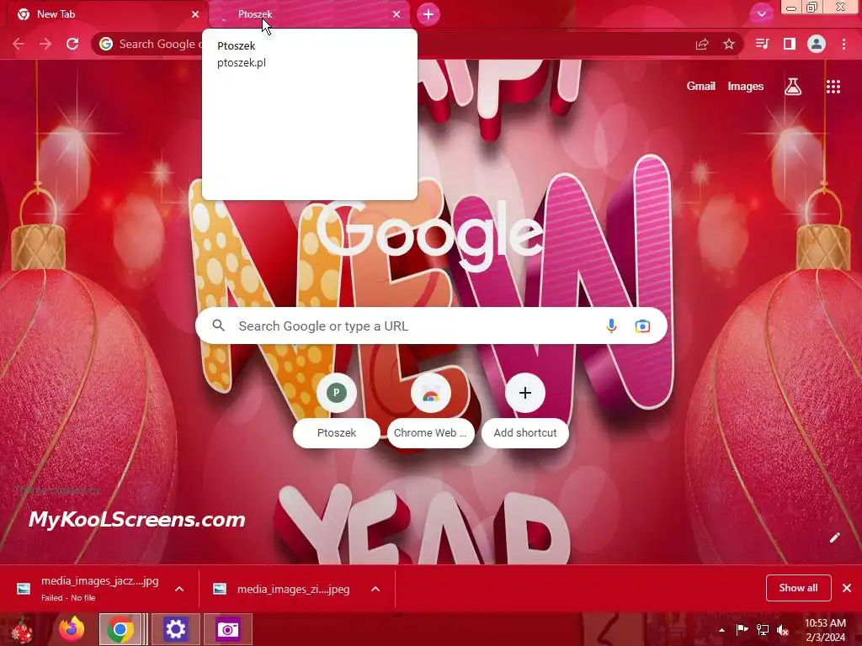Close the Ptoszek tab

point(396,14)
